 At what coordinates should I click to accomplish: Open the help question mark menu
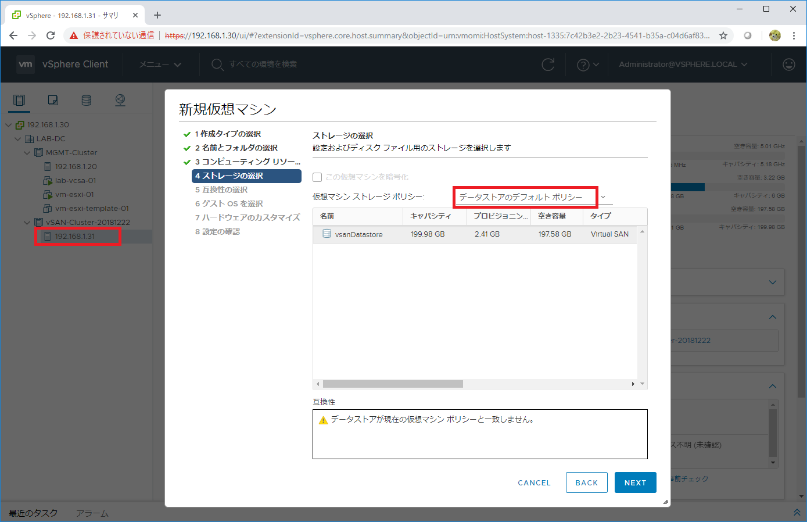(x=587, y=65)
